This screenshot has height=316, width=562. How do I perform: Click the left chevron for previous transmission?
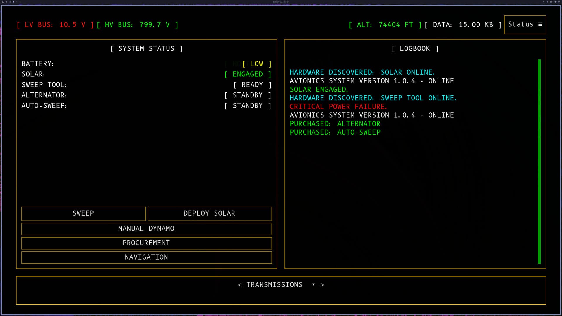(x=240, y=285)
